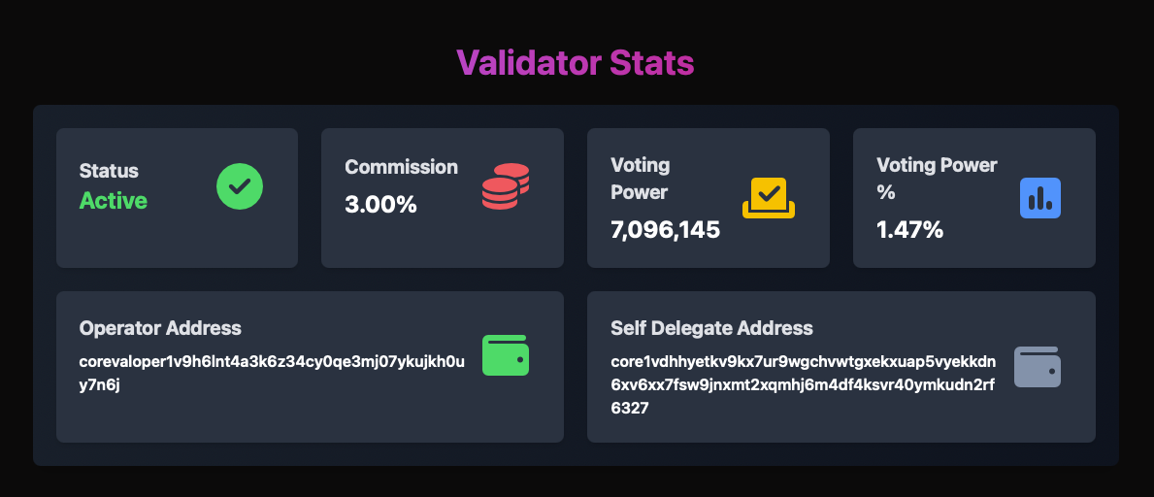Click the blue bar chart icon
The image size is (1154, 497).
1040,198
